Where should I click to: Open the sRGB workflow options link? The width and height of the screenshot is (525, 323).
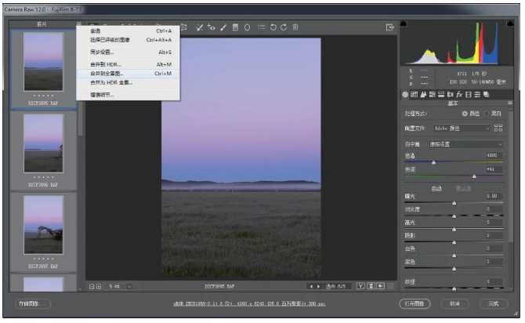tap(249, 304)
